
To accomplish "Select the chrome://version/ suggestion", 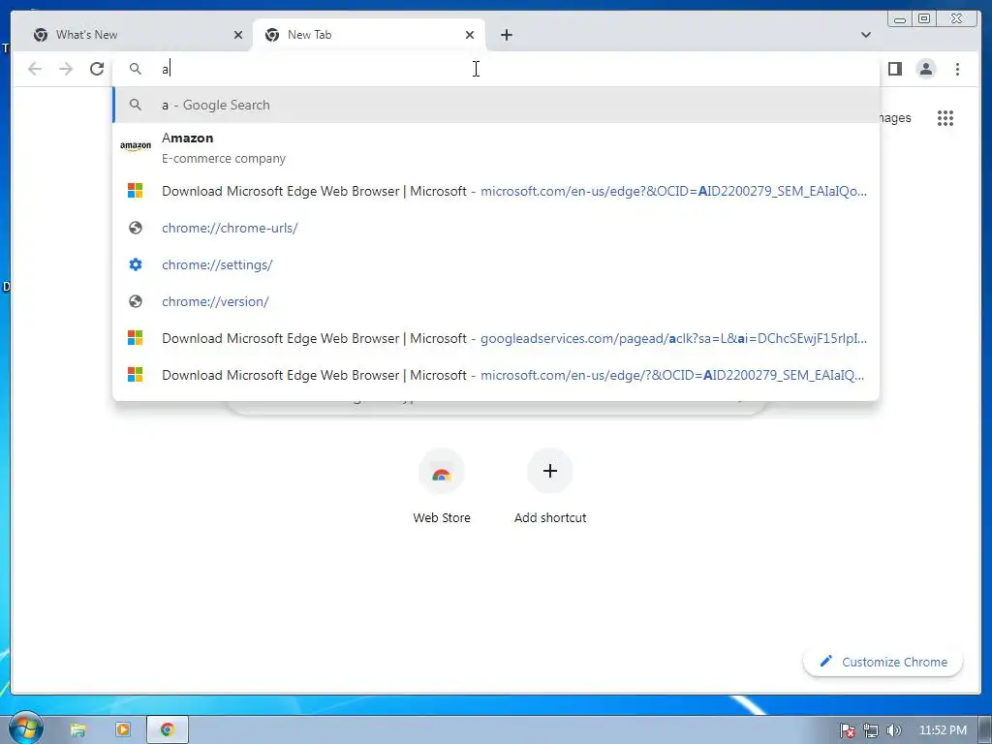I will pos(496,301).
